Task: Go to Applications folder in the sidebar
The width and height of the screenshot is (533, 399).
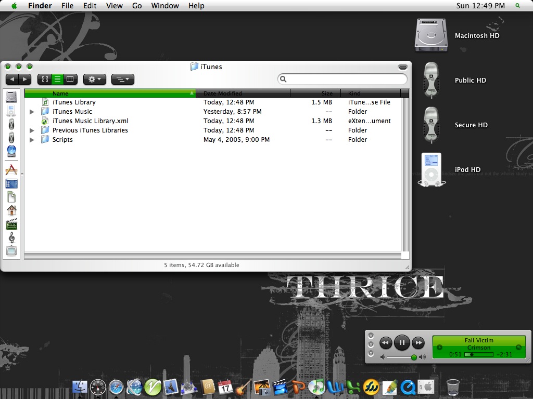Action: pos(11,170)
